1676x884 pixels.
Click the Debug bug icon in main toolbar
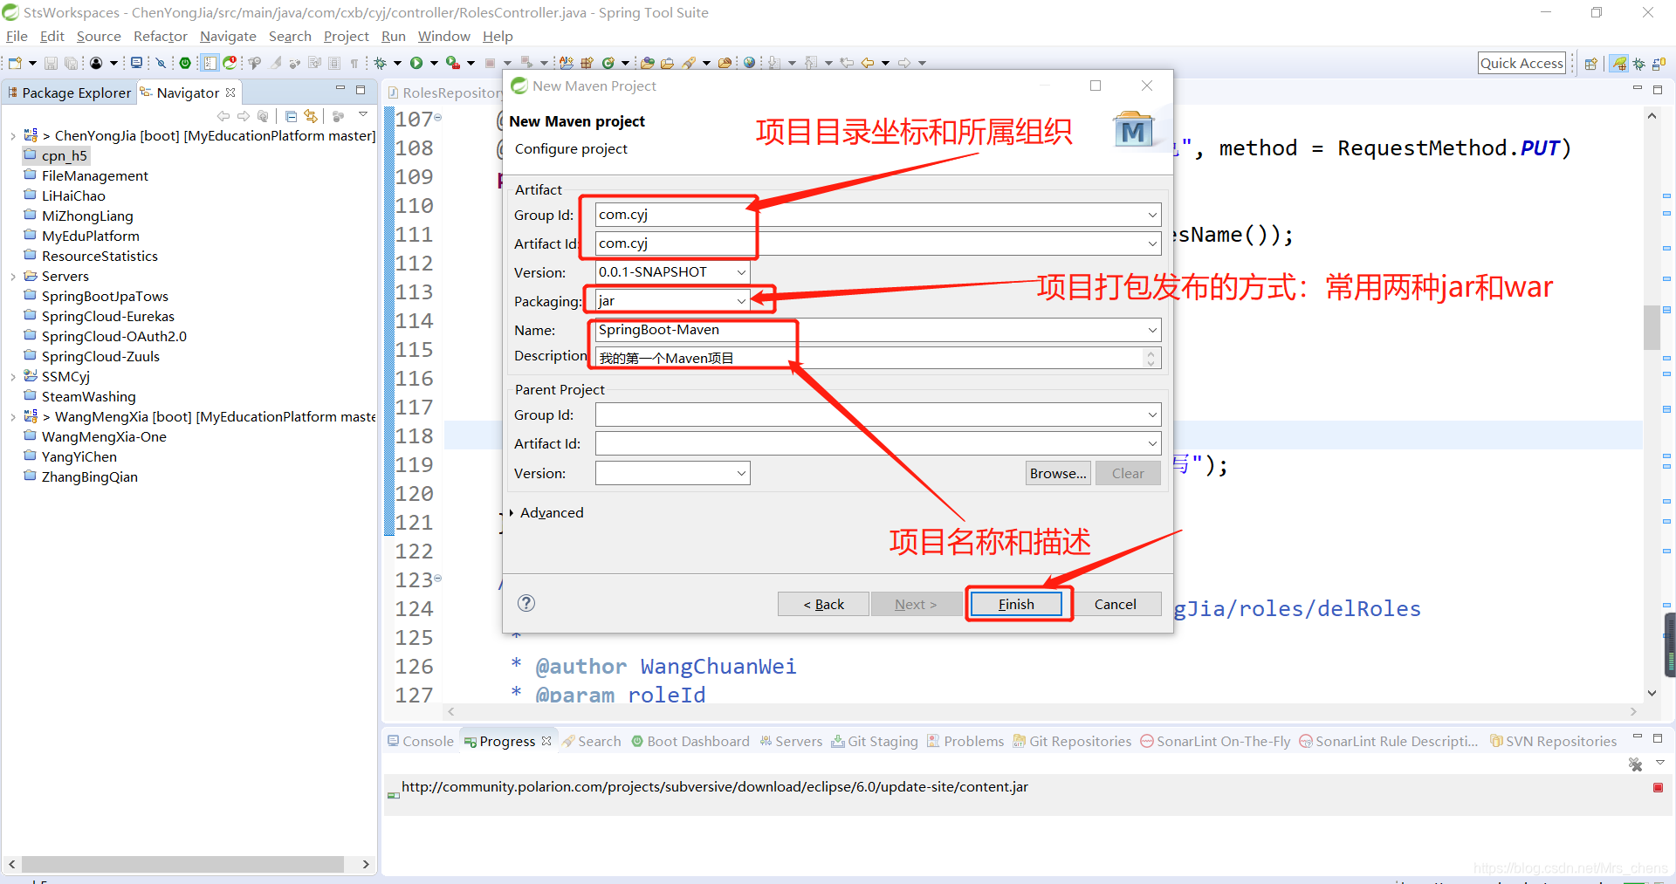pyautogui.click(x=381, y=63)
